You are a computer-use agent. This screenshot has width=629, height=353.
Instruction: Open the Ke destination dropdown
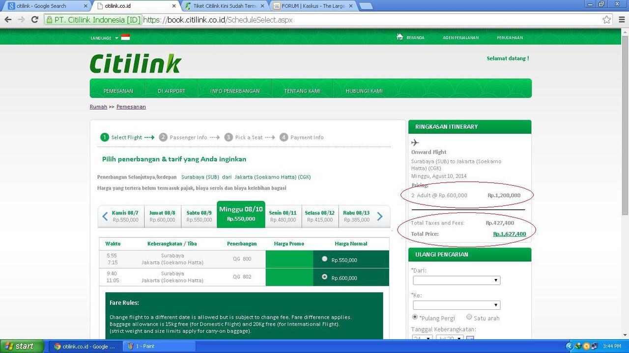point(457,305)
